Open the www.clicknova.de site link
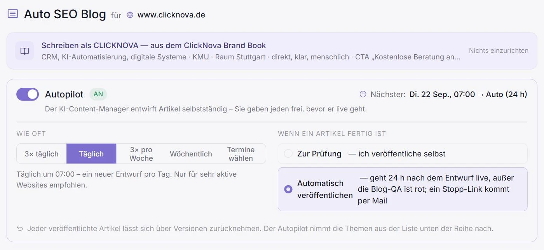 171,15
